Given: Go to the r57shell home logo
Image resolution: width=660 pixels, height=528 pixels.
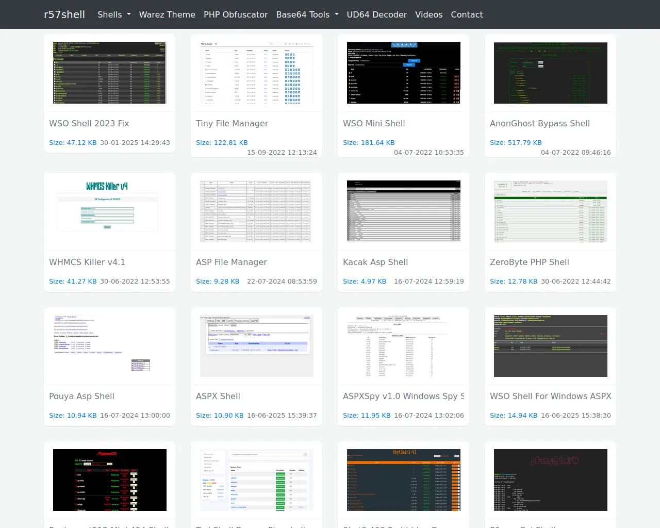Looking at the screenshot, I should pyautogui.click(x=64, y=14).
